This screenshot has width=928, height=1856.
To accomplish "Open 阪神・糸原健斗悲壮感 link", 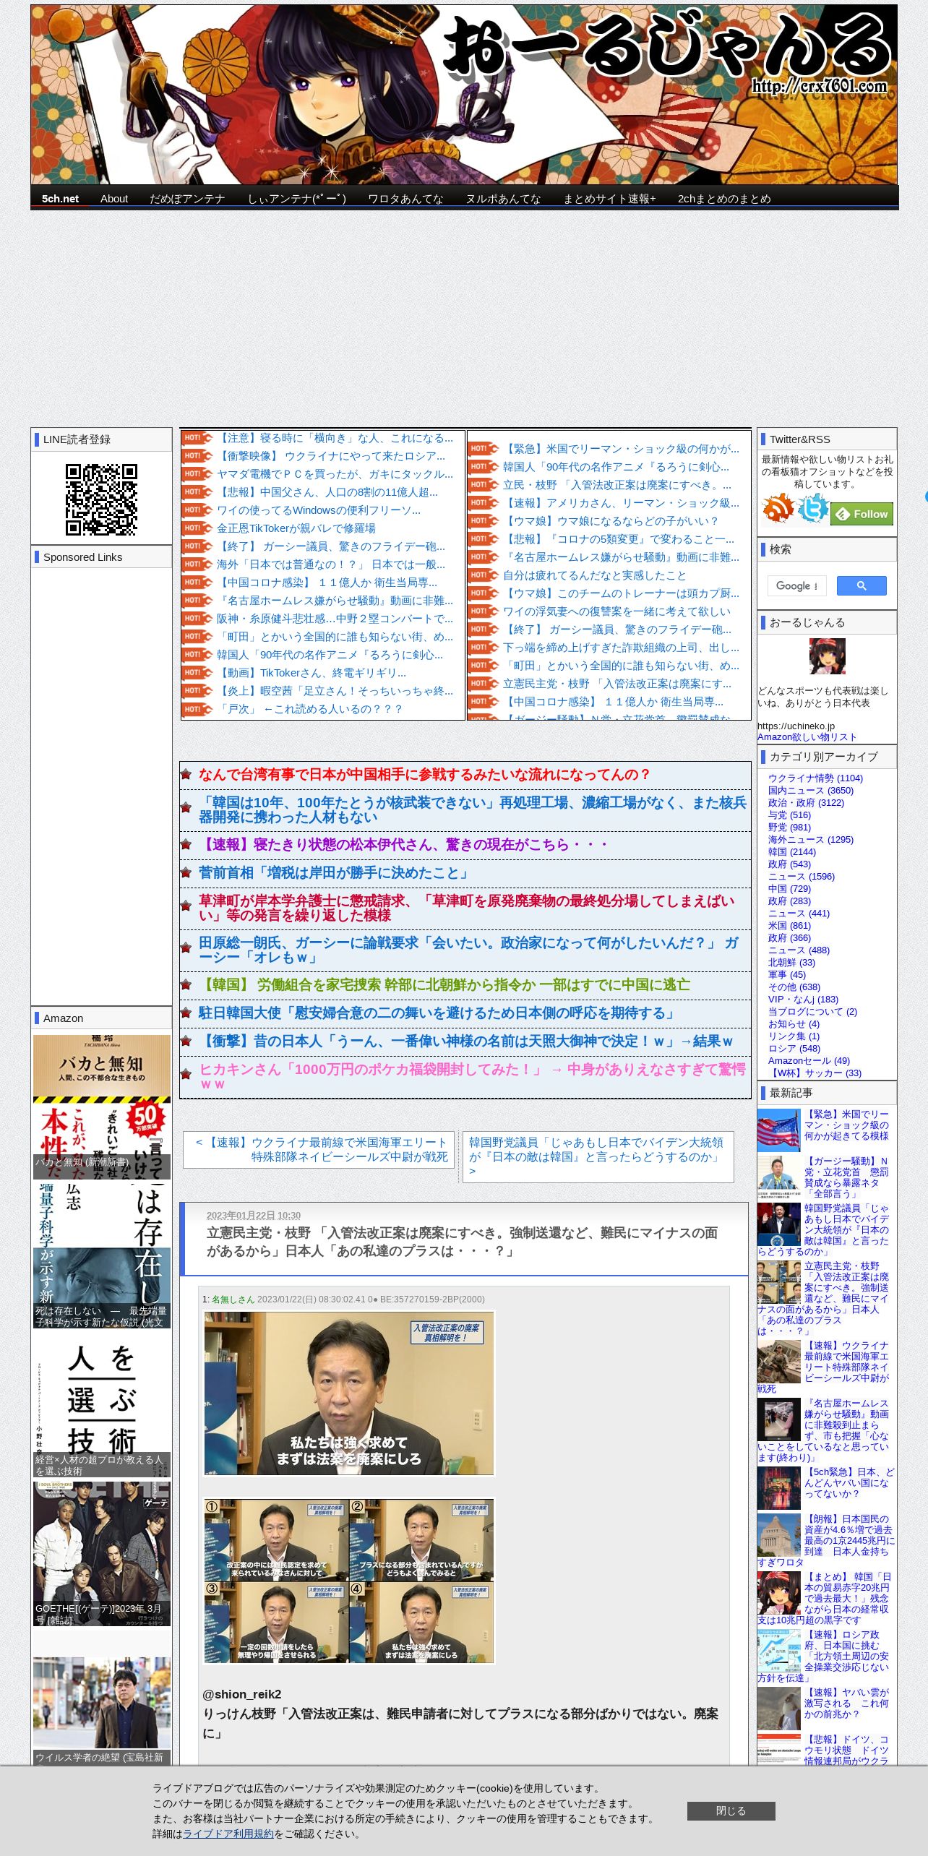I will click(x=335, y=619).
